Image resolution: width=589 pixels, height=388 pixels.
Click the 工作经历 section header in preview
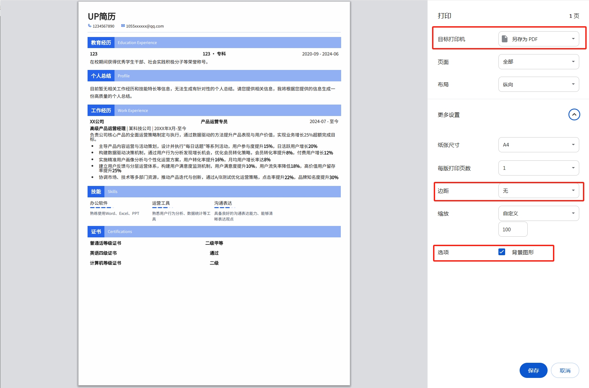(x=101, y=111)
